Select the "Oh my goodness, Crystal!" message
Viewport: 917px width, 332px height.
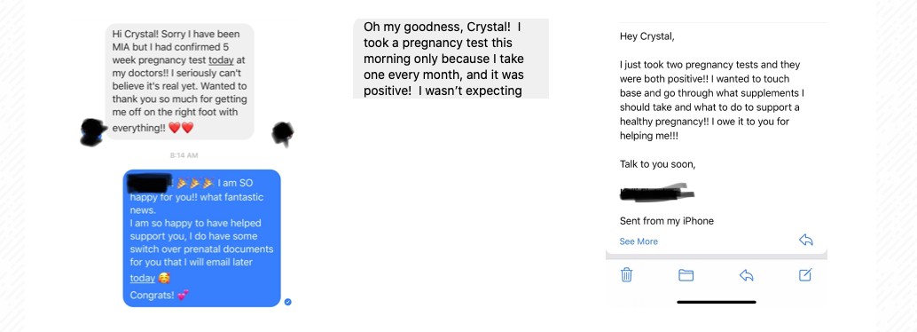[x=451, y=59]
